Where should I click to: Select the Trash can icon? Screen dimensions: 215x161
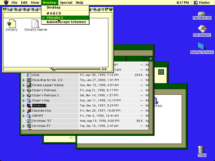tap(200, 149)
